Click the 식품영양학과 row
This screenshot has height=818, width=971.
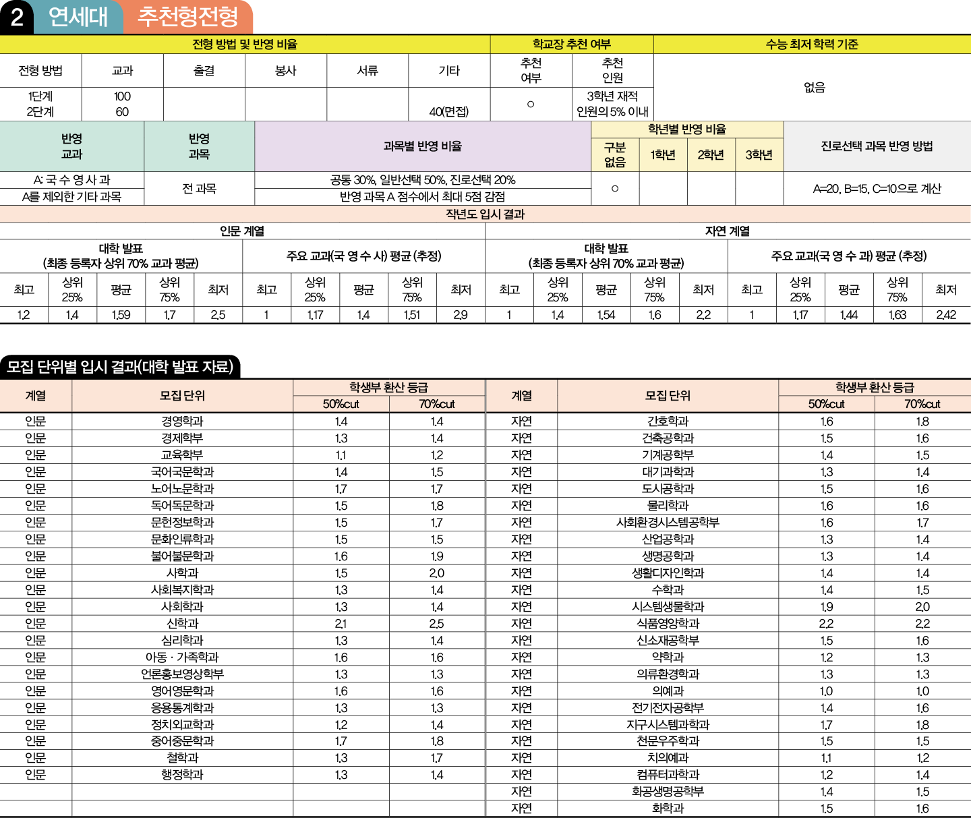click(728, 624)
